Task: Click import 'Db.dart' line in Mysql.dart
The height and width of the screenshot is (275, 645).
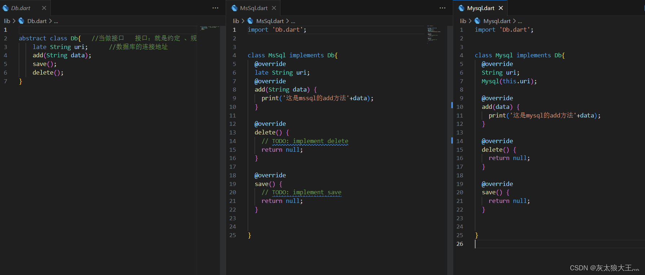Action: click(504, 30)
